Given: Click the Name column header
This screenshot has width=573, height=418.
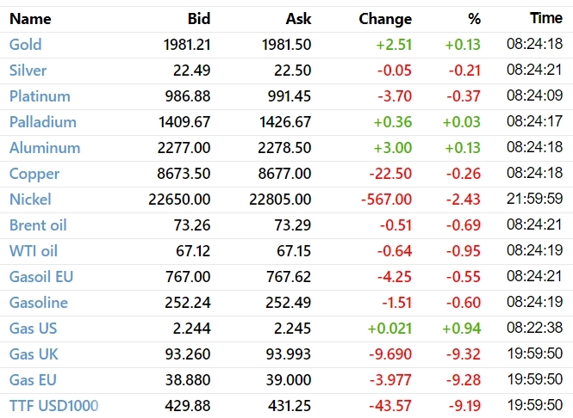Looking at the screenshot, I should [30, 18].
